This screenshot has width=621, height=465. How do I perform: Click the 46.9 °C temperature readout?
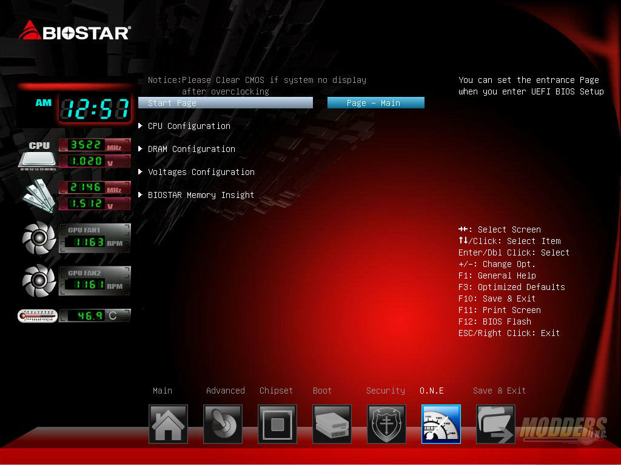(95, 315)
